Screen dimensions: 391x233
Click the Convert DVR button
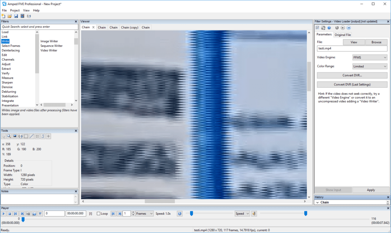352,75
